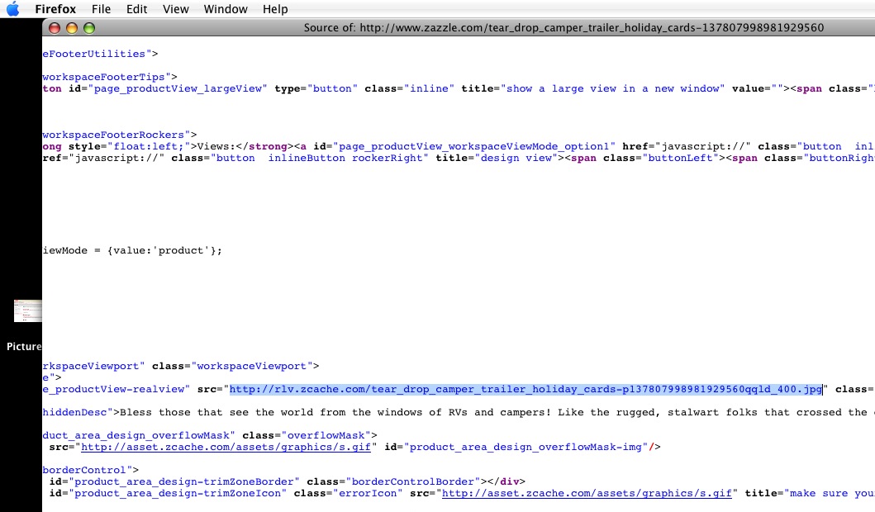Screen dimensions: 875x512
Task: Click the hiddenDesc description text line
Action: (x=459, y=413)
